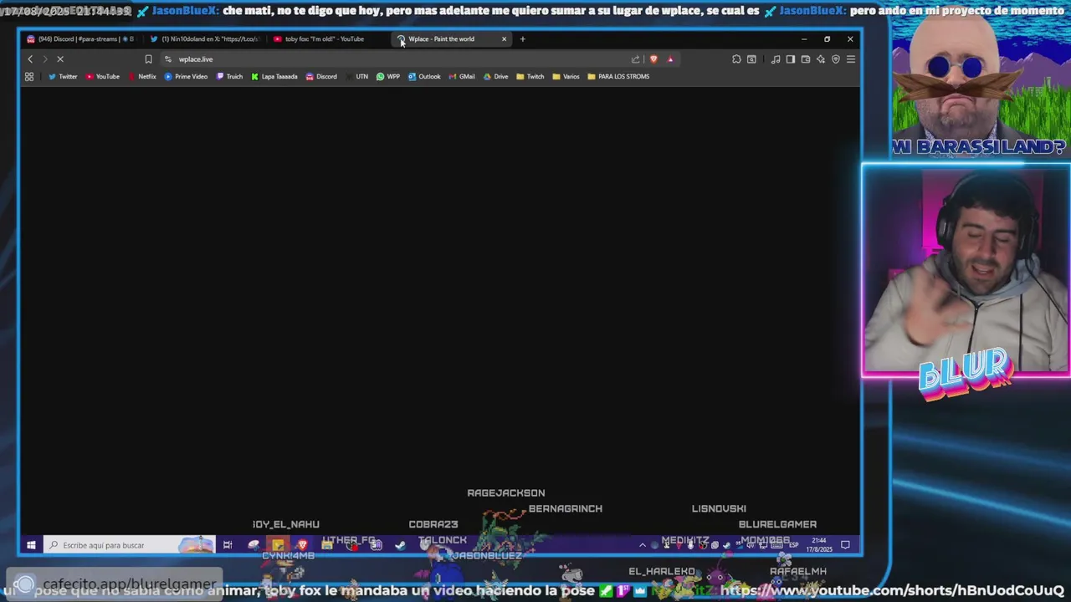Open the yellow sticky note taskbar app
Screen dimensions: 1071x602
(278, 545)
